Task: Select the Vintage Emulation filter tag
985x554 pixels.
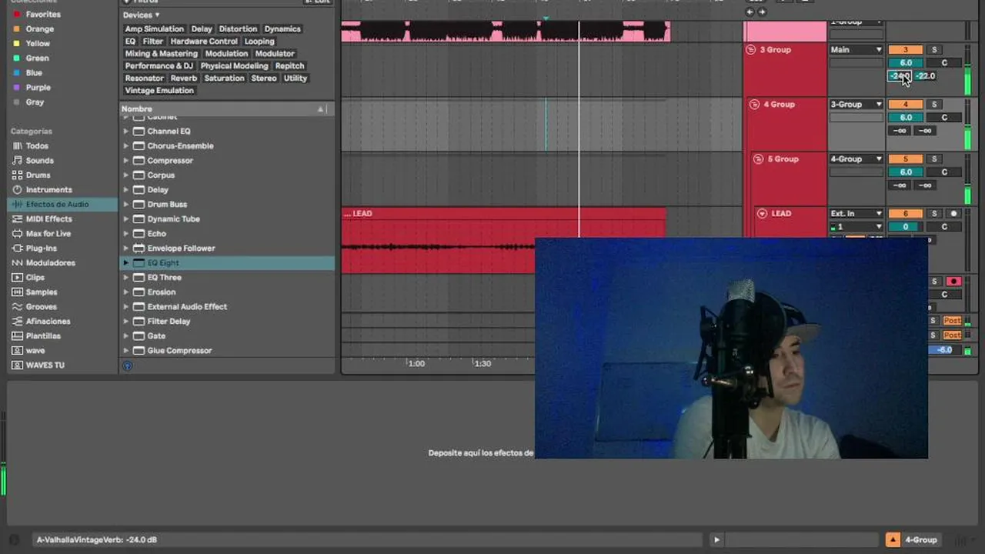Action: (159, 91)
